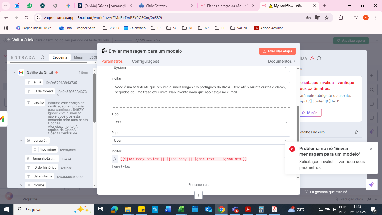
Task: Click the search icon in the ENTRADA panel
Action: point(43,57)
